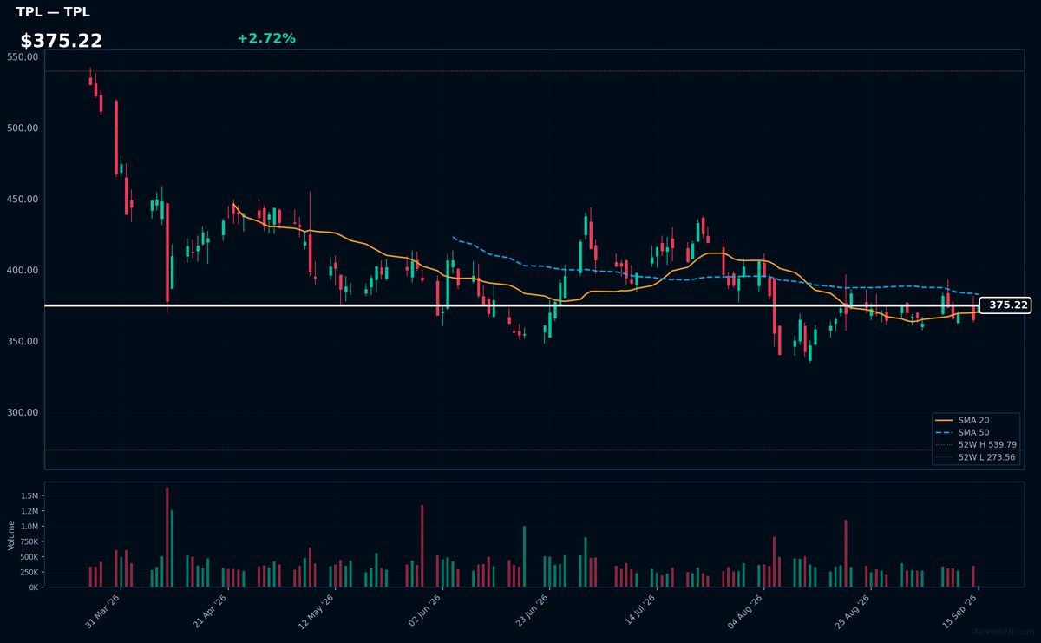This screenshot has height=643, width=1041.
Task: Click the $375.22 current price header
Action: click(x=62, y=41)
